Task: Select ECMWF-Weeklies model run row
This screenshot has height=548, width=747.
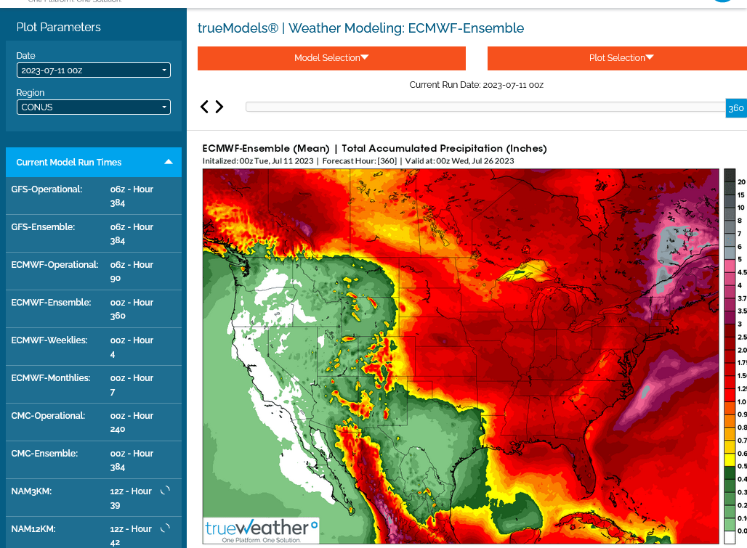Action: click(x=94, y=347)
